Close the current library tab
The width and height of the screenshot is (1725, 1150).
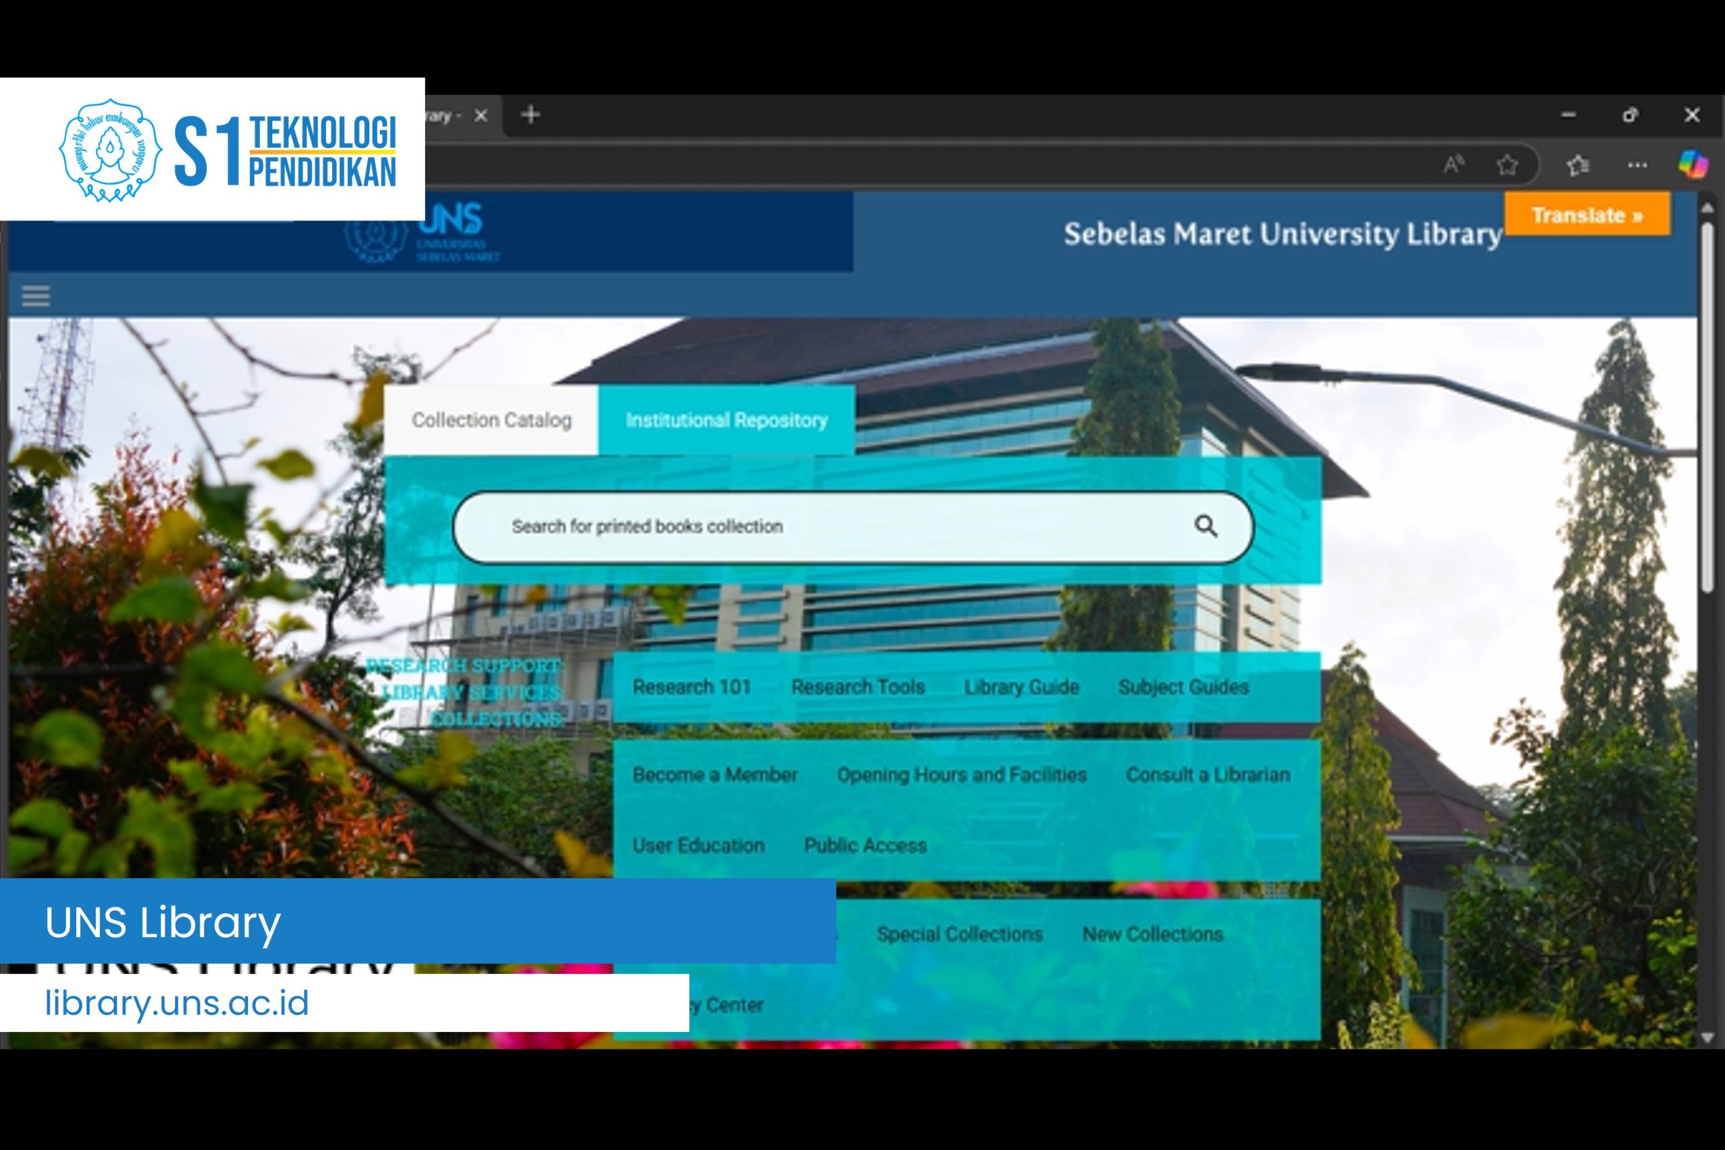[481, 116]
